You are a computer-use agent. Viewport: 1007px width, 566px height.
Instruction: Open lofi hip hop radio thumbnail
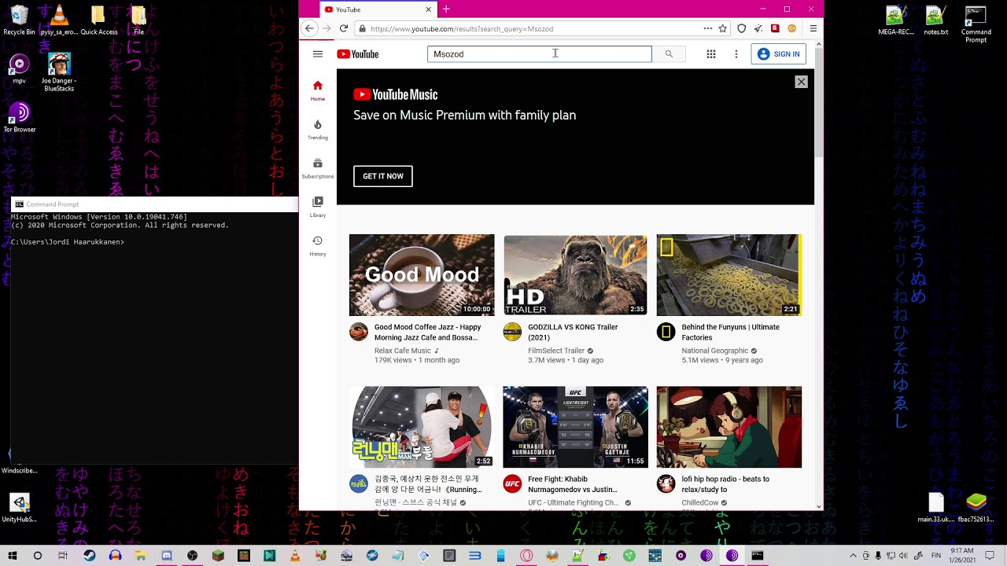pos(729,427)
